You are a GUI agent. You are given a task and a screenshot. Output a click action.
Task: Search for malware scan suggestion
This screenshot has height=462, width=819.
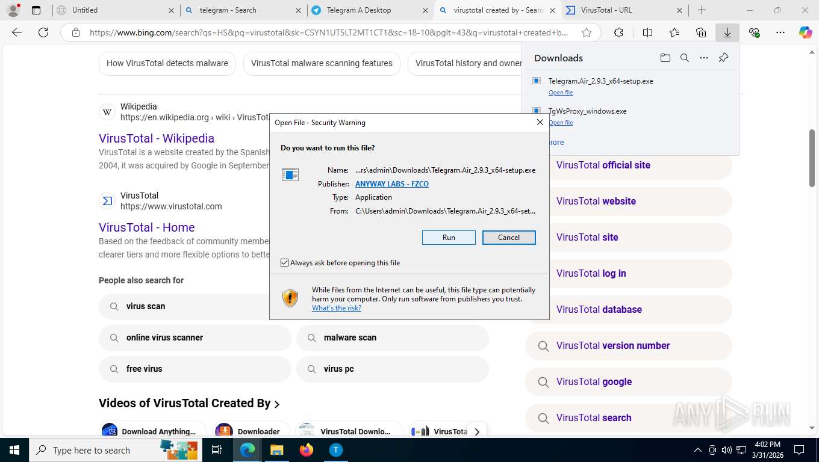point(393,337)
